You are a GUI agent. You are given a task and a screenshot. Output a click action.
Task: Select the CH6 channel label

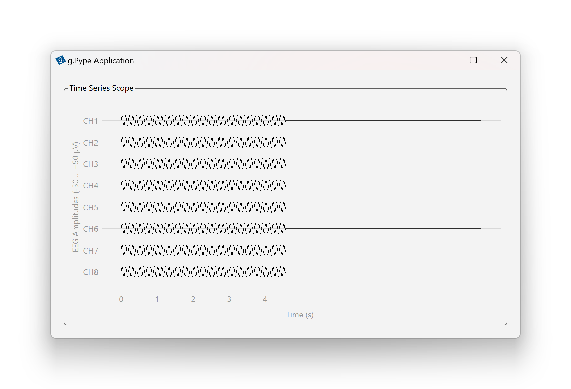[x=90, y=229]
